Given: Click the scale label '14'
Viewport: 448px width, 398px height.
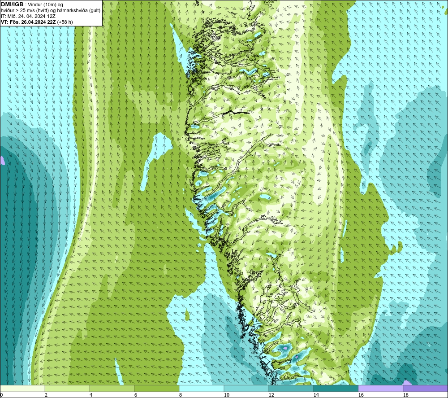Looking at the screenshot, I should pyautogui.click(x=316, y=395).
